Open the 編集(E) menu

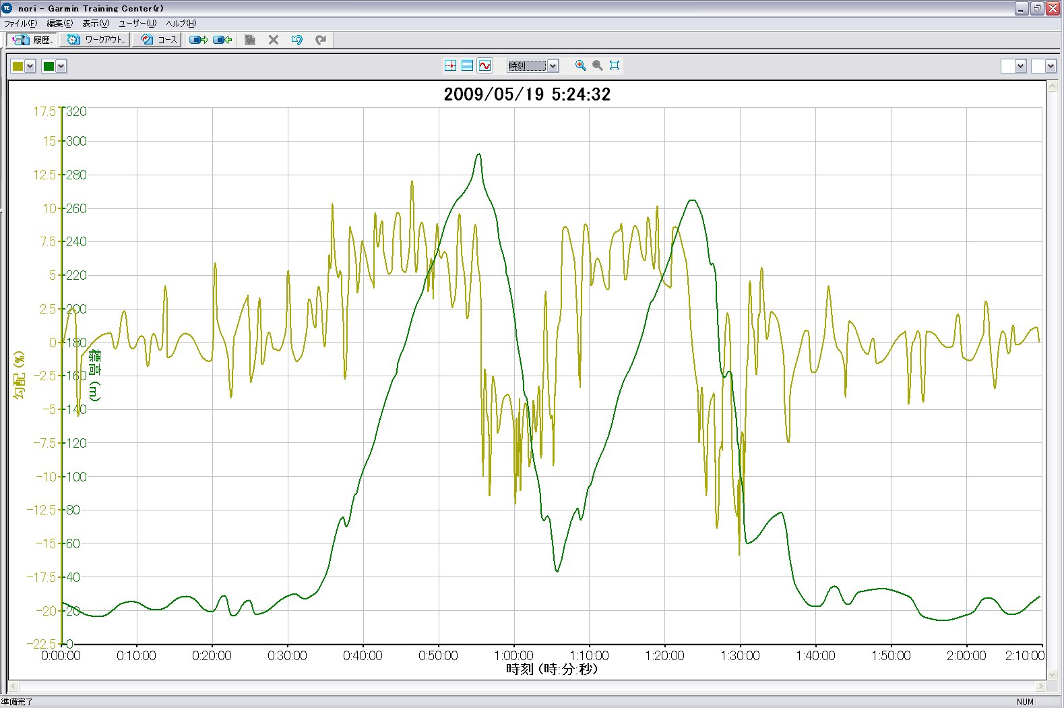[59, 24]
